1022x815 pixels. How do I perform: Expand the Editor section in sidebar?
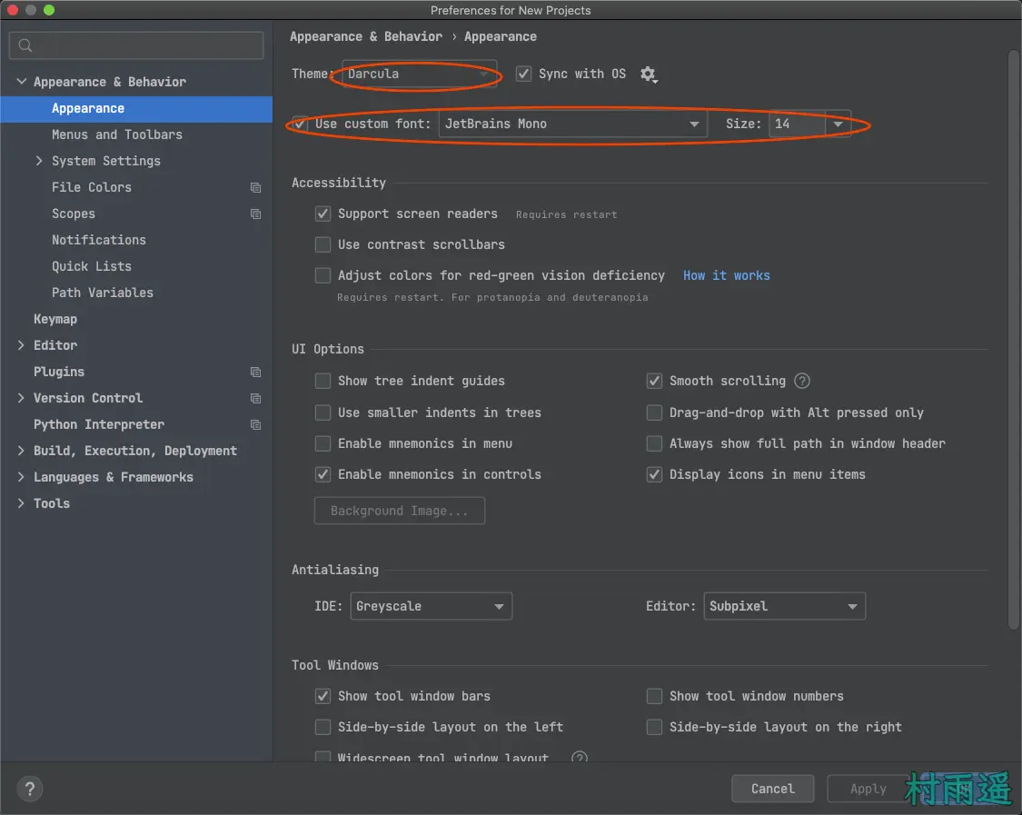22,345
